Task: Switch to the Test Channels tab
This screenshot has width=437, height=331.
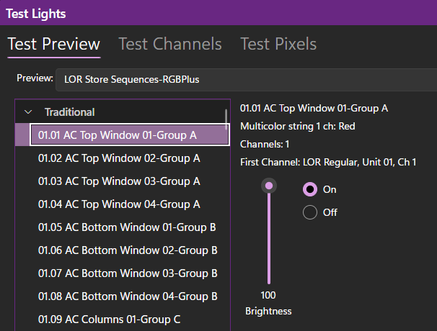Action: [x=169, y=44]
